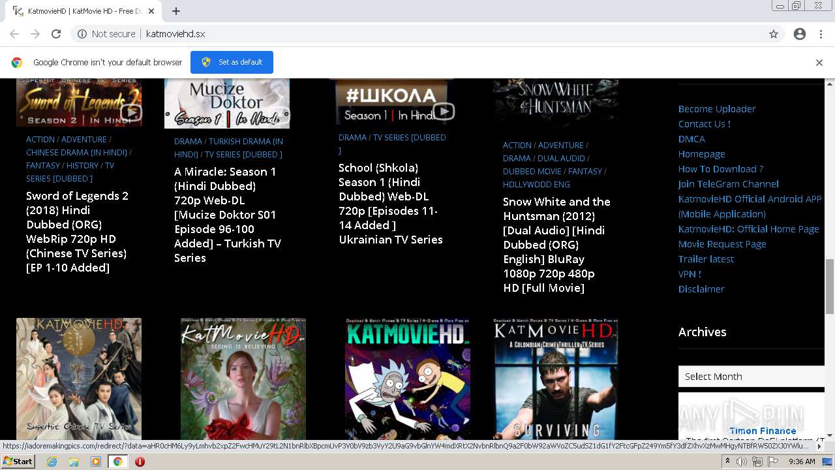The image size is (835, 470).
Task: Open the VPN ! sidebar link
Action: click(x=690, y=274)
